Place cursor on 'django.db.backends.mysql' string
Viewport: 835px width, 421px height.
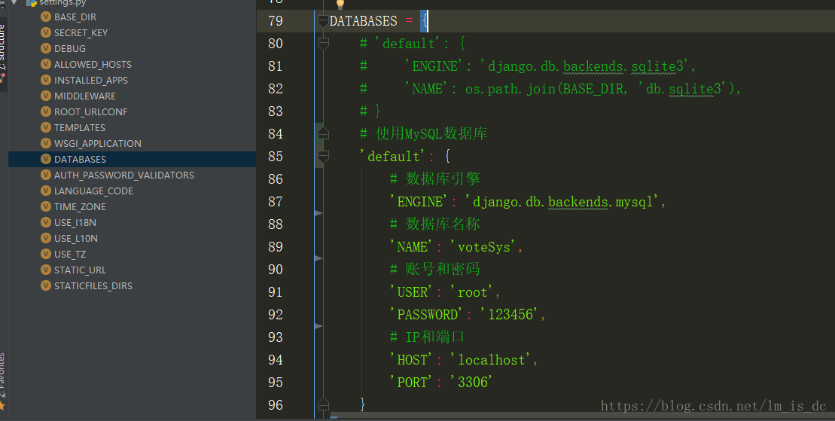point(562,202)
